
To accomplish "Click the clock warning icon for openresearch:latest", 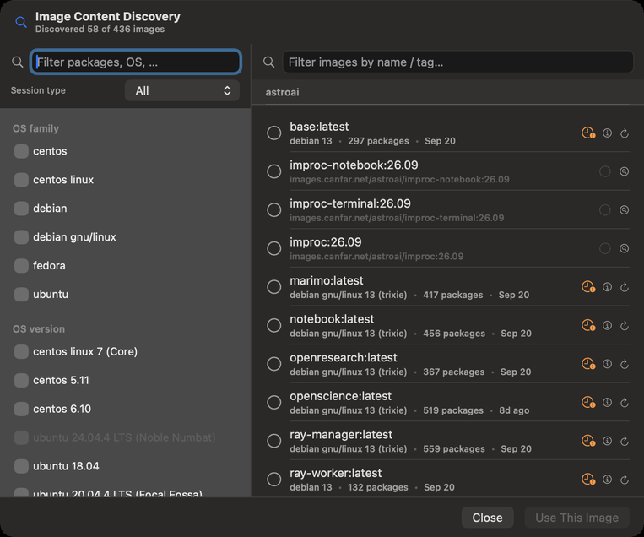I will tap(588, 364).
